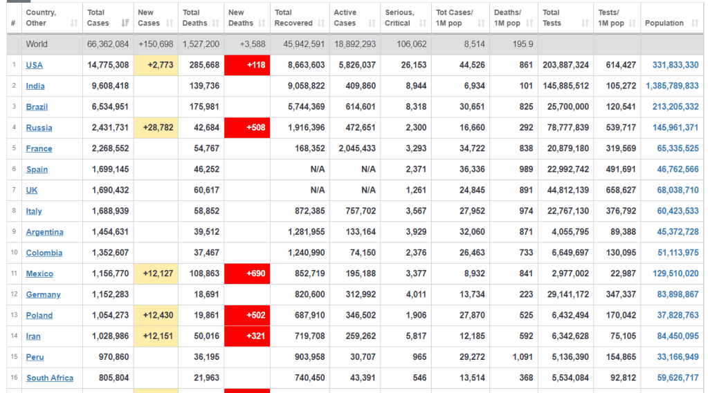Click Total Tests column sort icon
Viewport: 708px width, 393px height.
[x=585, y=23]
